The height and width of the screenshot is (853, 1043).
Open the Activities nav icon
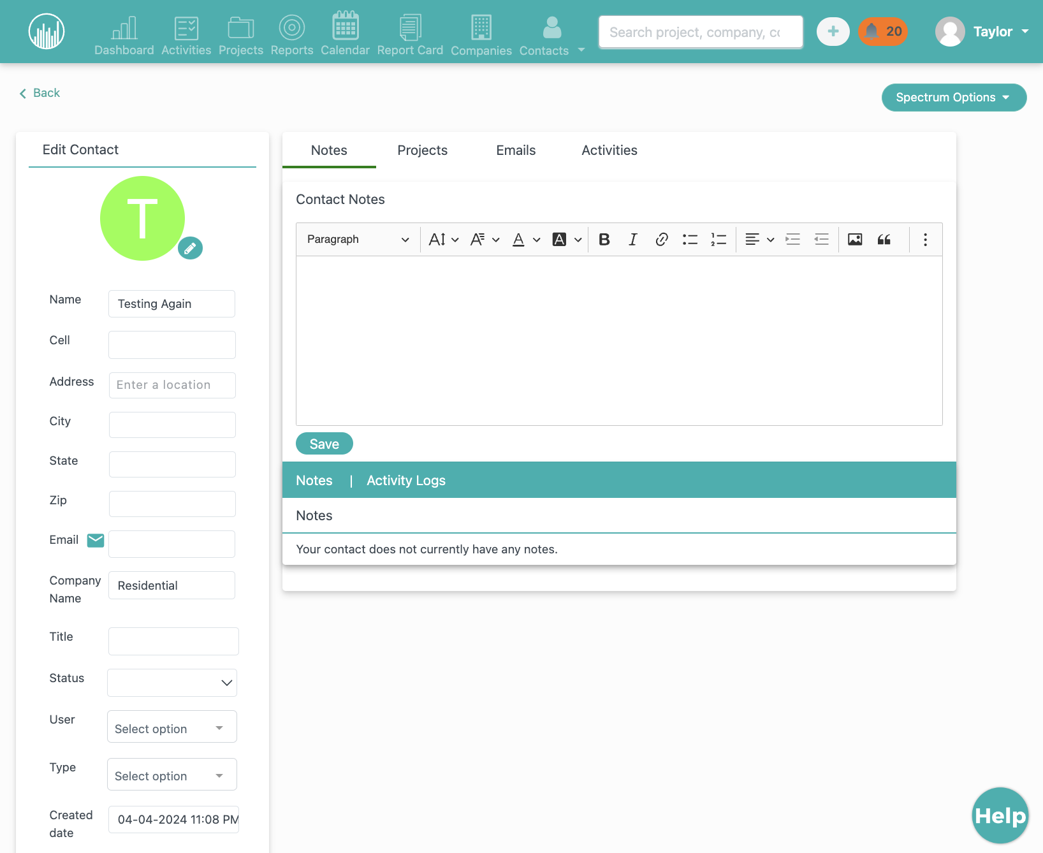(186, 35)
